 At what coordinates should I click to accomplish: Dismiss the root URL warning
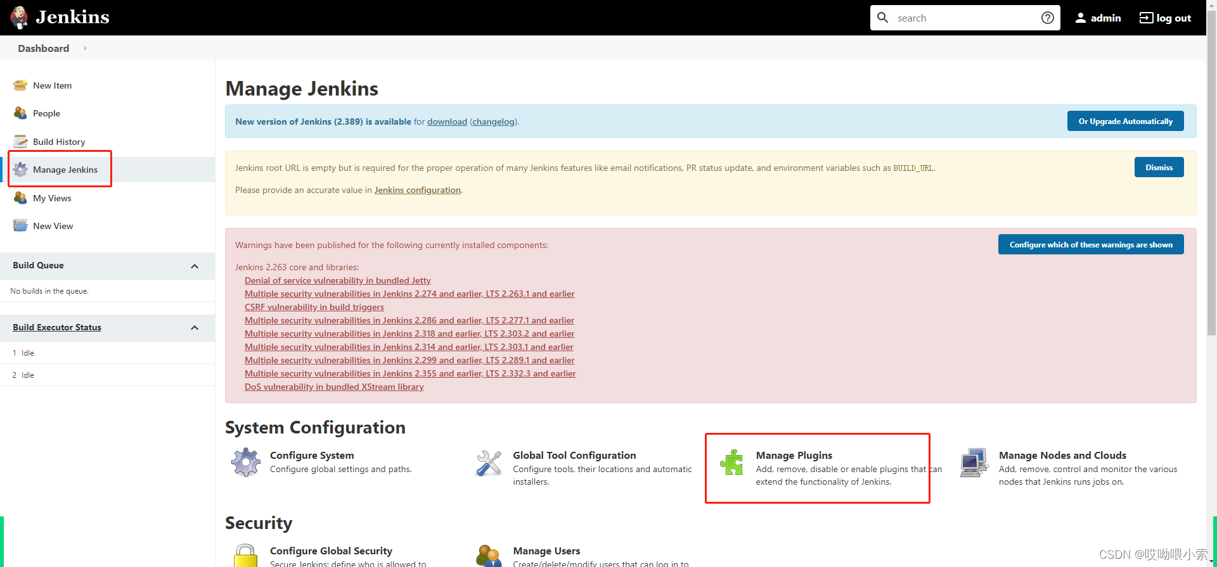point(1159,167)
